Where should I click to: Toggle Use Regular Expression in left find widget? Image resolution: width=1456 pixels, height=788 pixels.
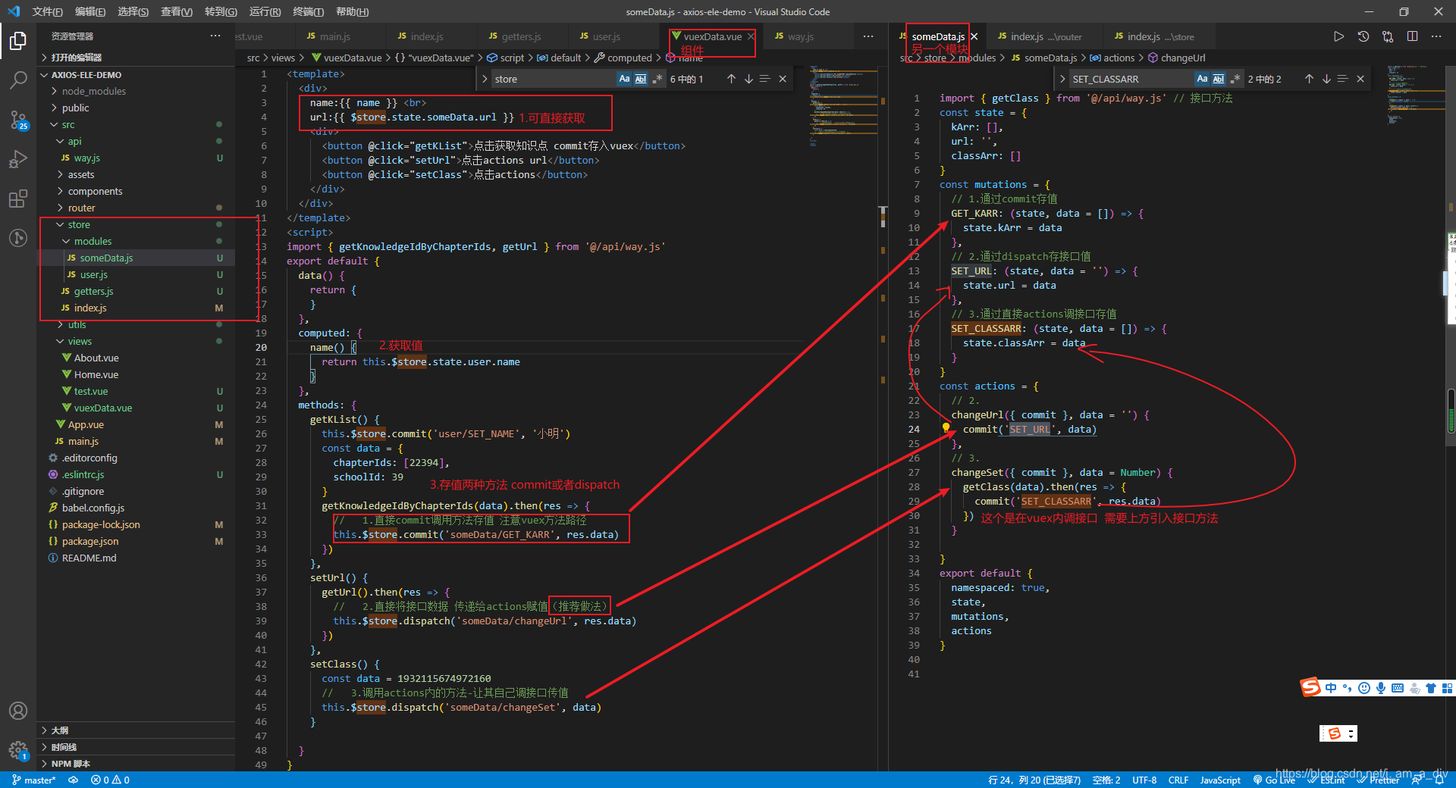tap(657, 79)
